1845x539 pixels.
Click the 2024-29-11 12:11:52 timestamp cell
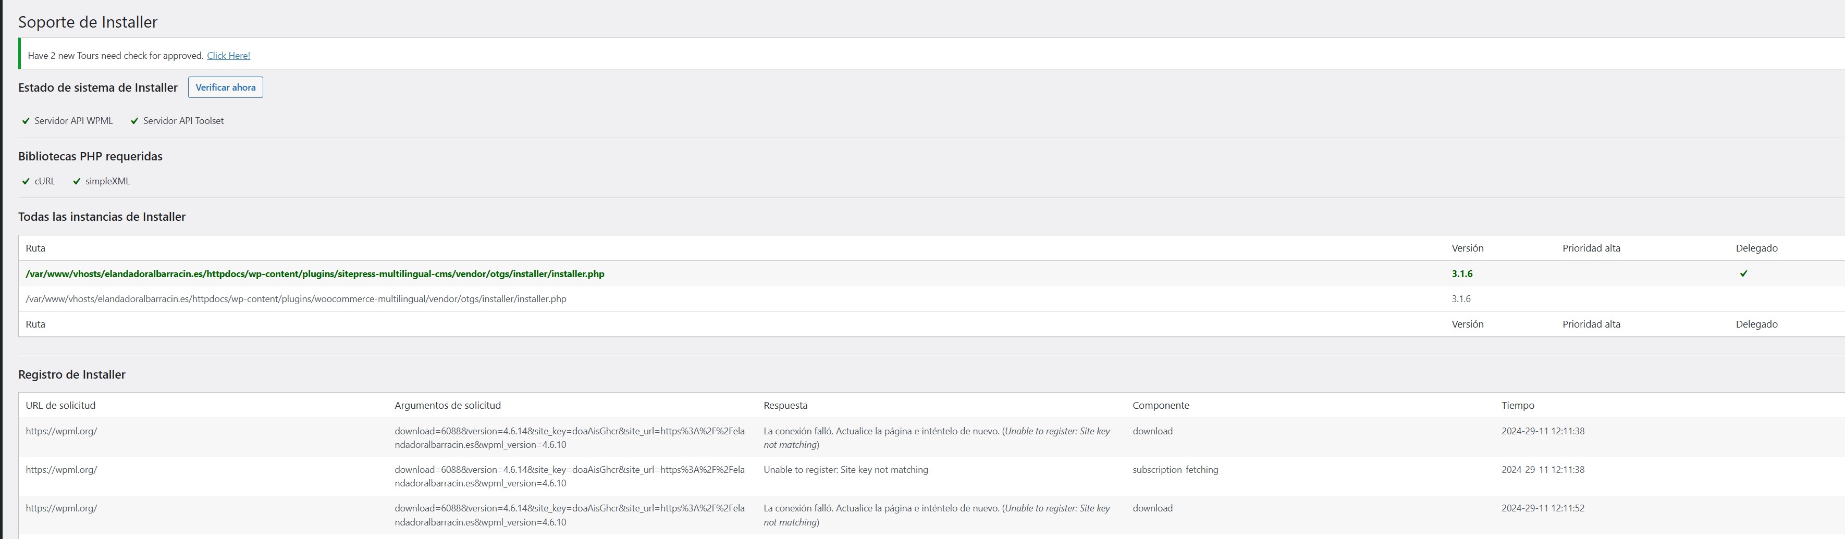tap(1543, 509)
